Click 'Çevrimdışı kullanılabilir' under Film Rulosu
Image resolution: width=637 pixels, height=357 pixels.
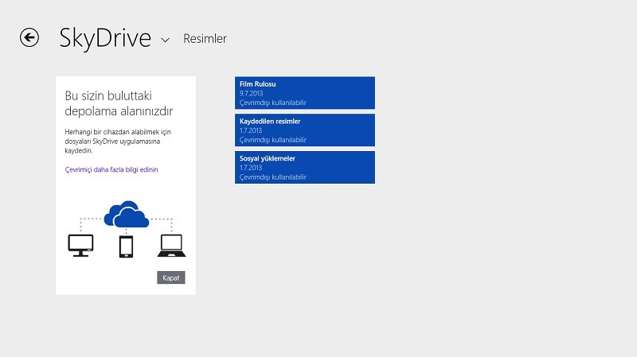point(272,103)
